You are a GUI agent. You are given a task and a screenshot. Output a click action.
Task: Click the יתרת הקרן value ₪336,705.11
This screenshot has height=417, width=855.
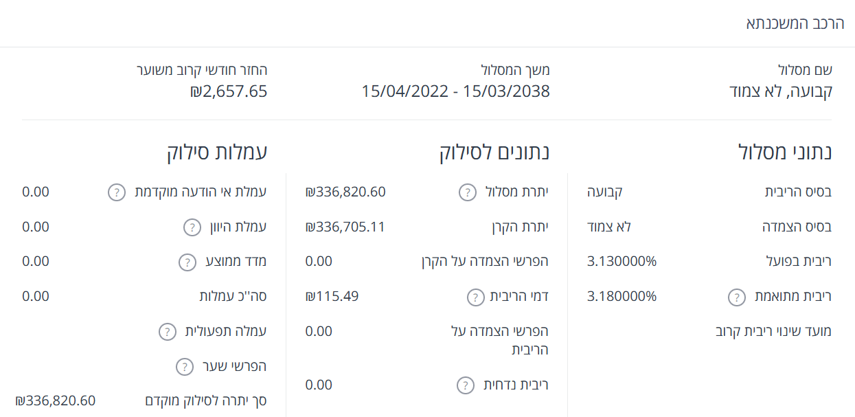pos(345,227)
